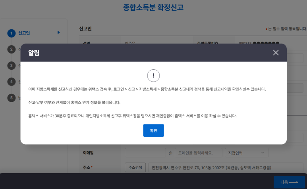Click the address field showing 인천광역시 연수구
307x189 pixels.
click(226, 168)
